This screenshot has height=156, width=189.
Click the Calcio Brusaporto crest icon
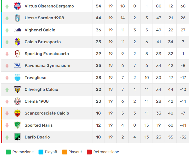(x=17, y=42)
